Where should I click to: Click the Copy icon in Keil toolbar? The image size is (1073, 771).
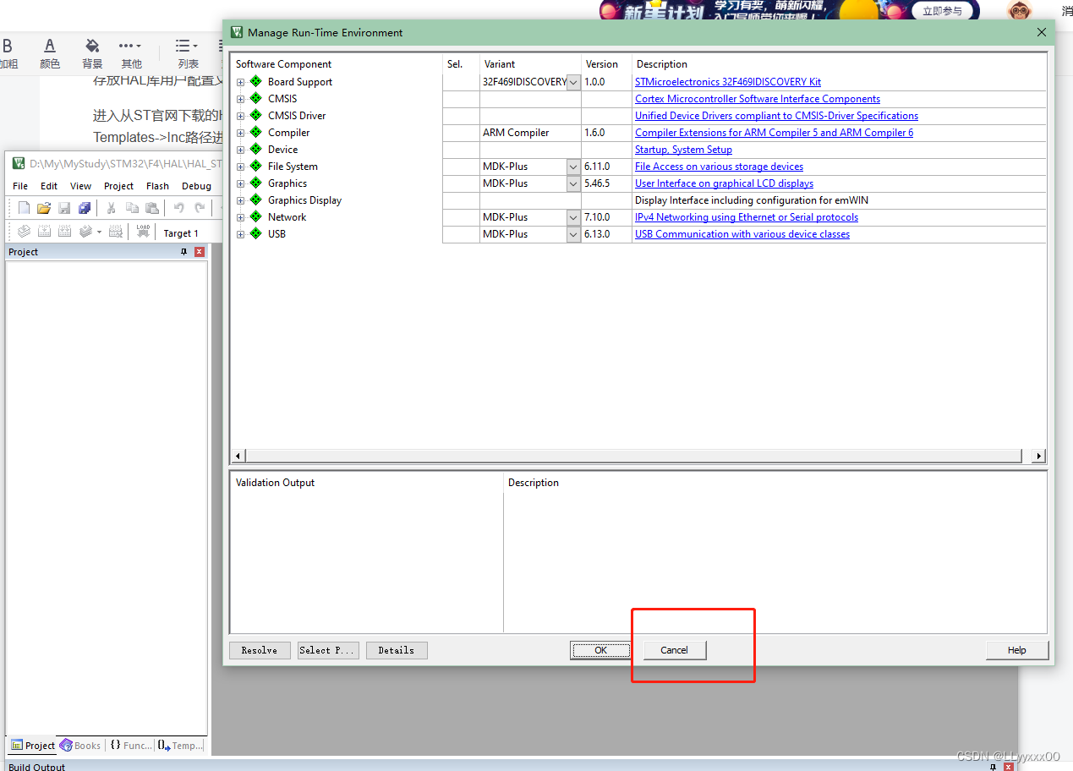(132, 208)
